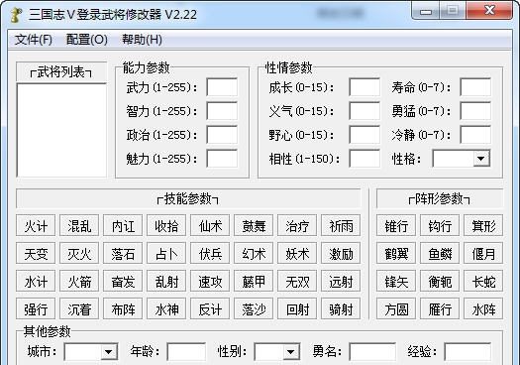Click the 落石 skill button

tap(123, 253)
